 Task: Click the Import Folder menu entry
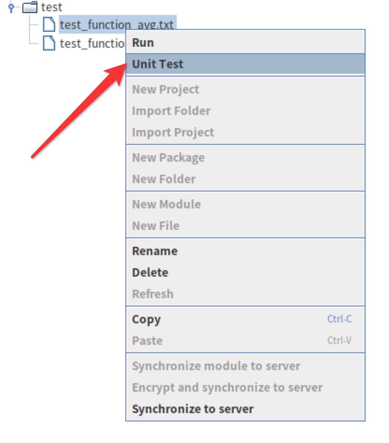pos(171,111)
